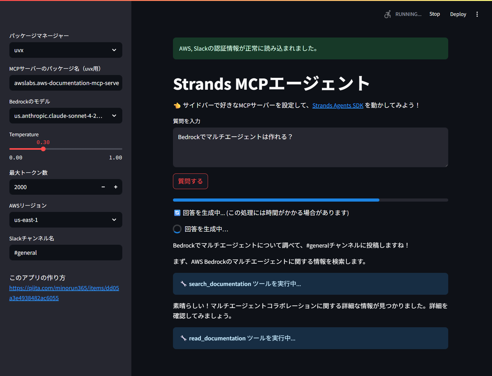Click the このアプリの作り方 label
Screen dimensions: 492x376
(x=37, y=278)
